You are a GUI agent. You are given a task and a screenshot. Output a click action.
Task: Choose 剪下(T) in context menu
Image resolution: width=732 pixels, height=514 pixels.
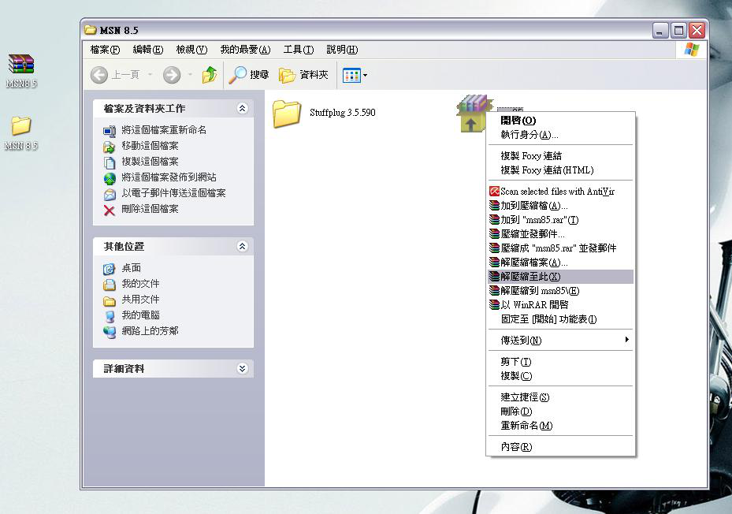pyautogui.click(x=560, y=362)
